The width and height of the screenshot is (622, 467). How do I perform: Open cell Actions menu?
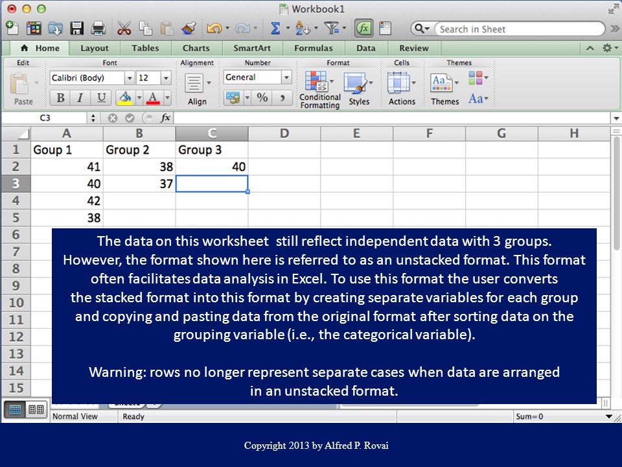click(x=402, y=89)
